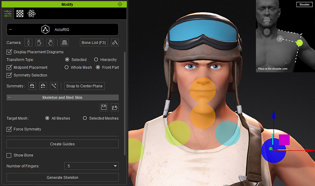Collapse the AccuRIG panel header

(10, 29)
